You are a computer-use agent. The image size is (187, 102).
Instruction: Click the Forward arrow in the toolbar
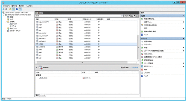[x=6, y=9]
